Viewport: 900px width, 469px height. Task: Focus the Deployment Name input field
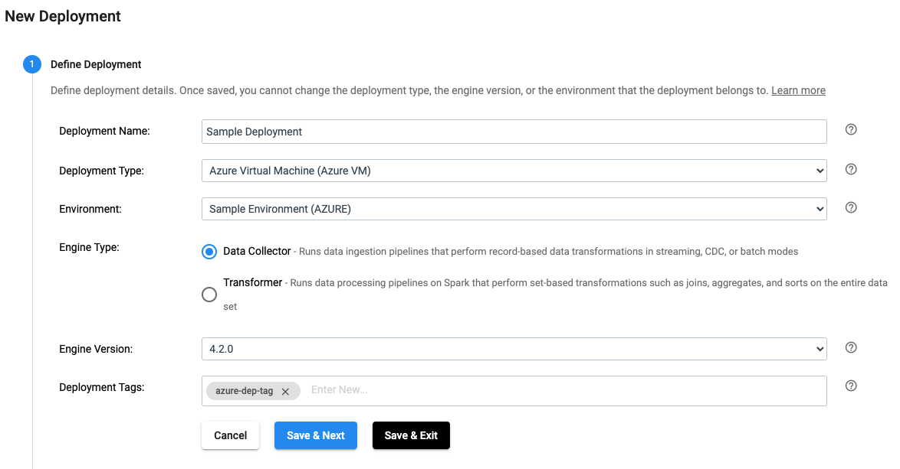514,132
